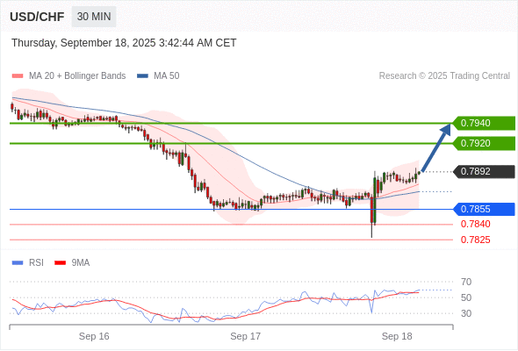Click the blue upward forecast arrow
The height and width of the screenshot is (351, 518).
[436, 147]
